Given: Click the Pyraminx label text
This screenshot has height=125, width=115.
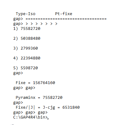Looking at the screenshot, I should (x=26, y=98).
